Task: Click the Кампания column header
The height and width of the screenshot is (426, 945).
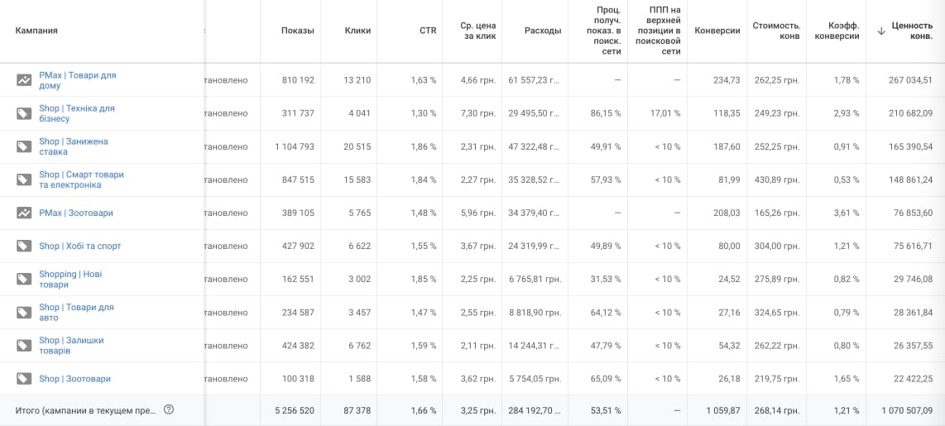Action: tap(36, 31)
